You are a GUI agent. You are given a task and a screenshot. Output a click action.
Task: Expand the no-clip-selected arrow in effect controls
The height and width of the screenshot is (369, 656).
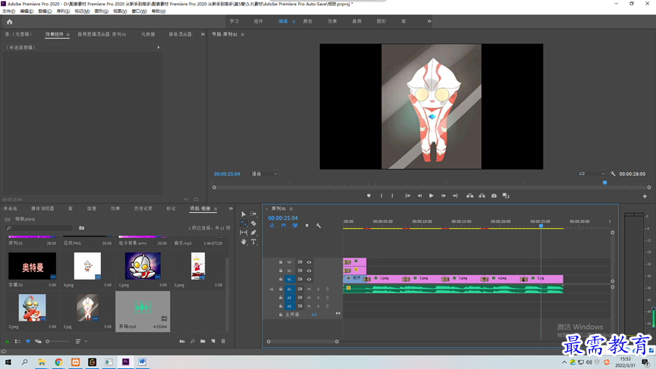click(x=159, y=48)
